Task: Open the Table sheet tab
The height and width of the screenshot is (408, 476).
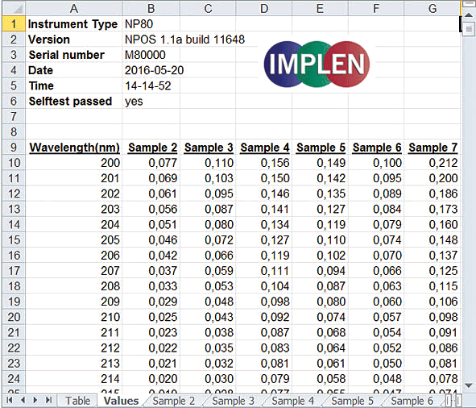Action: [x=77, y=401]
